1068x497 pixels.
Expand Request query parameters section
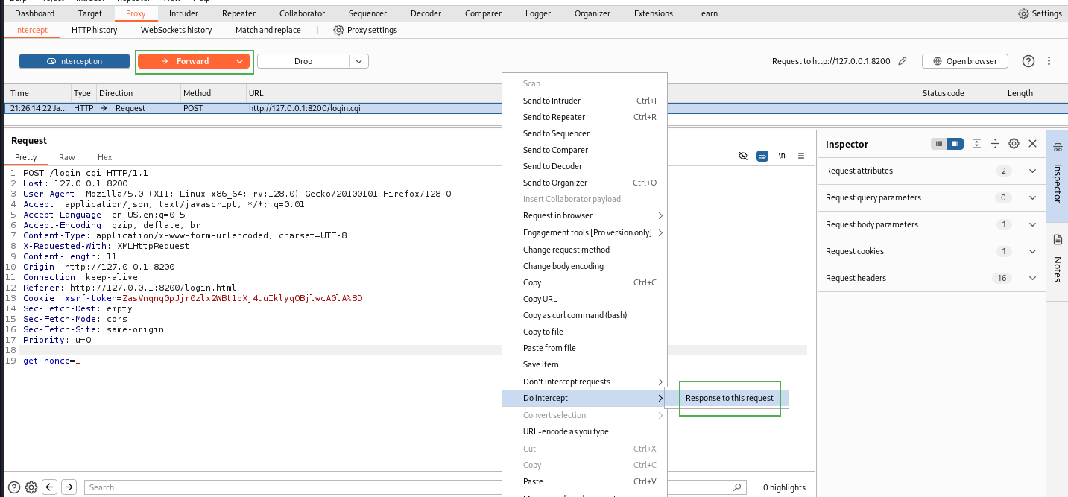pyautogui.click(x=932, y=197)
